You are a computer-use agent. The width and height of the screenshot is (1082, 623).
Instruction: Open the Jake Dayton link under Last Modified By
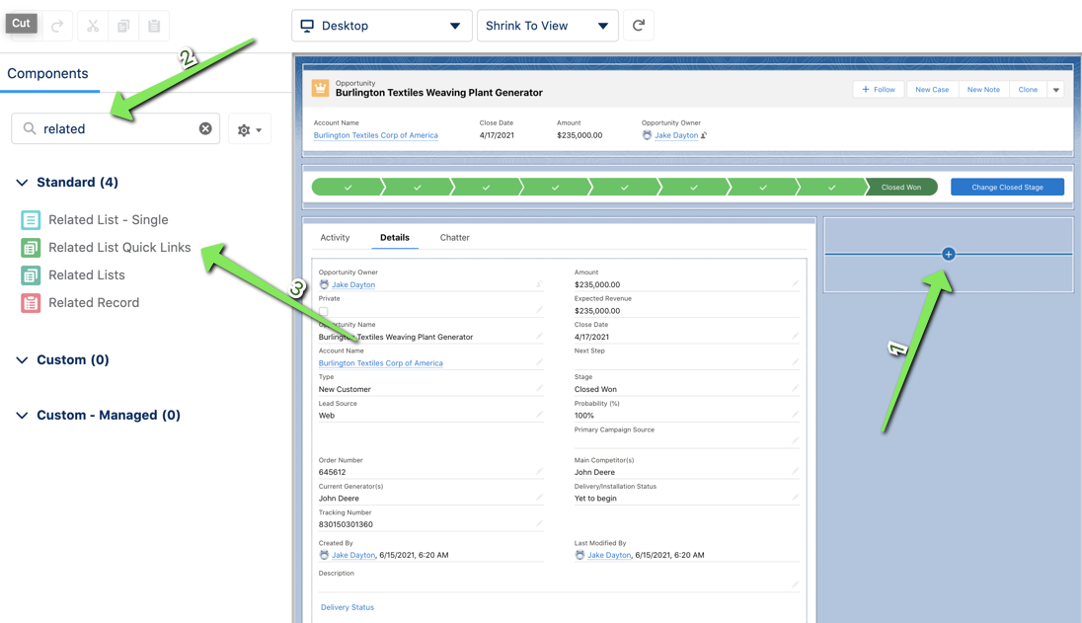608,555
